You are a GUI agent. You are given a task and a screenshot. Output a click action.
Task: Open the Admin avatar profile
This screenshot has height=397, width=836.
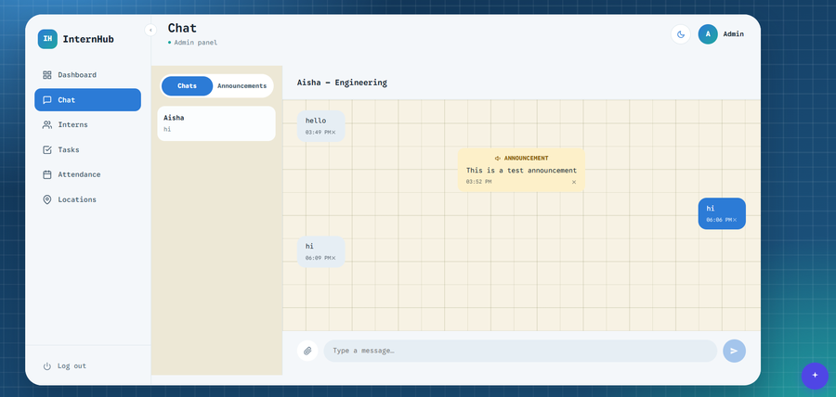(x=708, y=34)
